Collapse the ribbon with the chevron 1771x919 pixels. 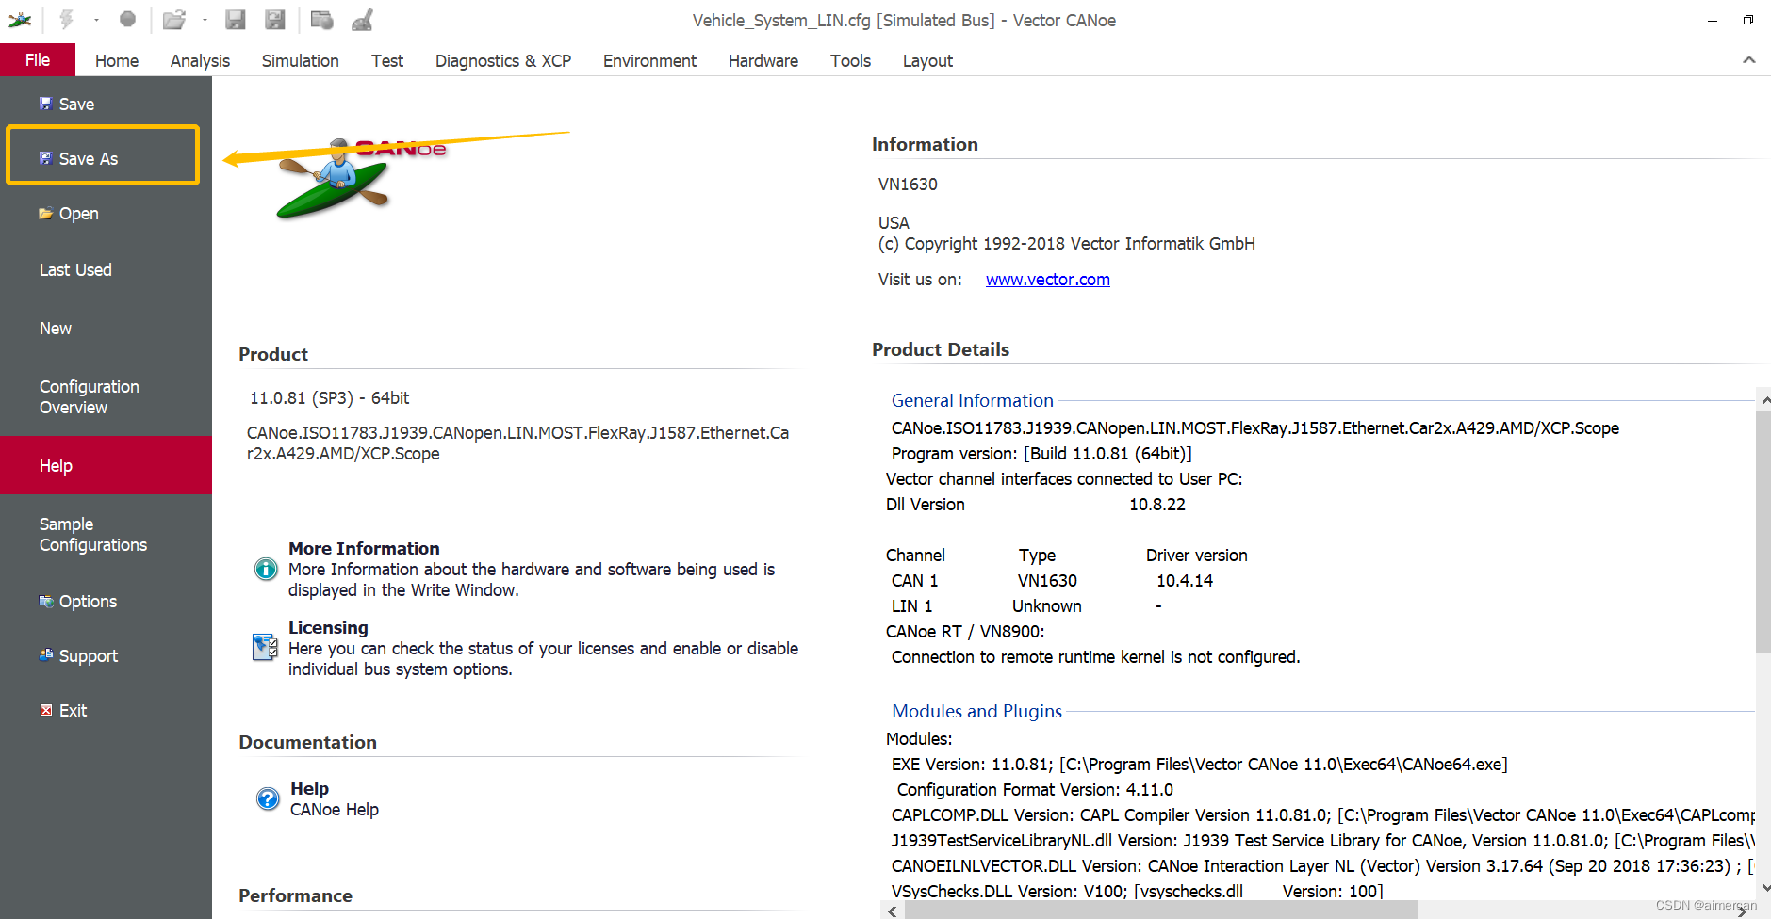[1749, 60]
